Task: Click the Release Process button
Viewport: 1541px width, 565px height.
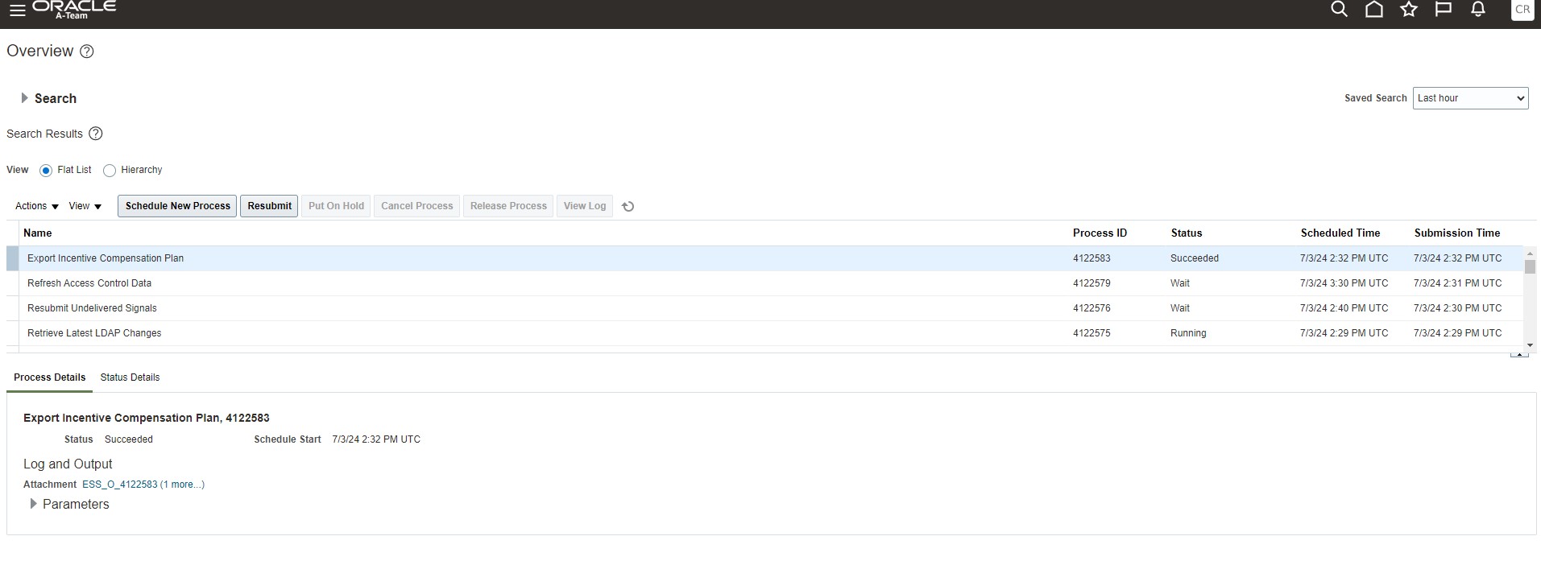Action: [508, 206]
